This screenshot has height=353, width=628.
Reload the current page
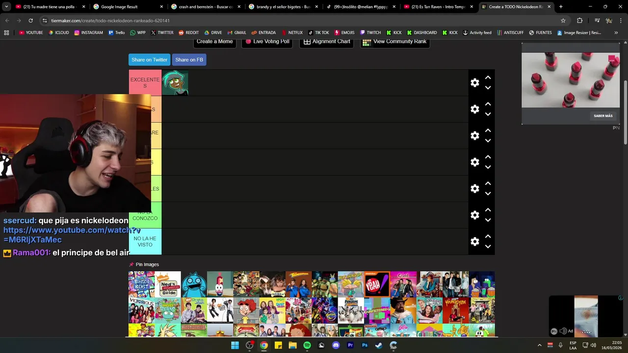coord(30,21)
